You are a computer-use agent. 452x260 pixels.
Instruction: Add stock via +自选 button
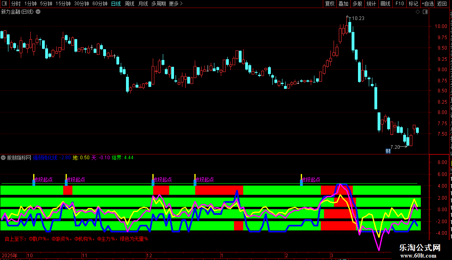(x=428, y=4)
